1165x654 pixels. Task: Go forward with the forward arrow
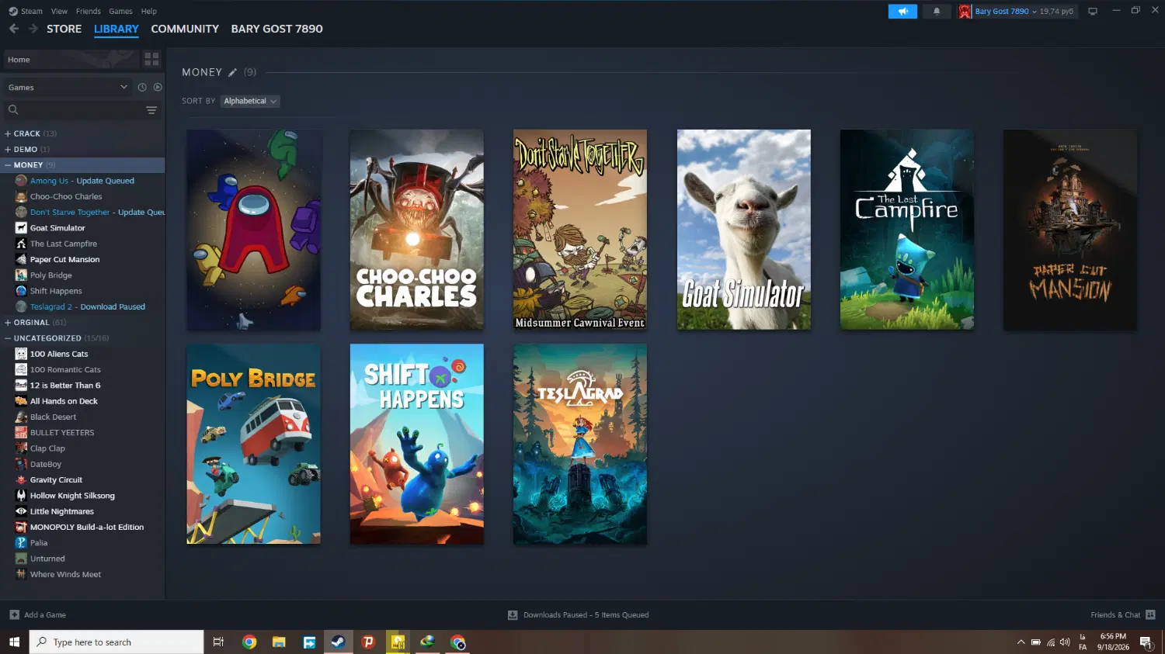[33, 29]
